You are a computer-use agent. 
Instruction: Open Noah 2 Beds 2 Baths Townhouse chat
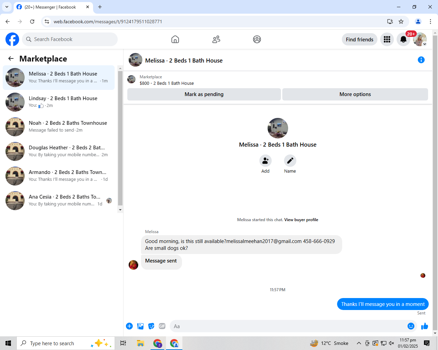coord(59,127)
